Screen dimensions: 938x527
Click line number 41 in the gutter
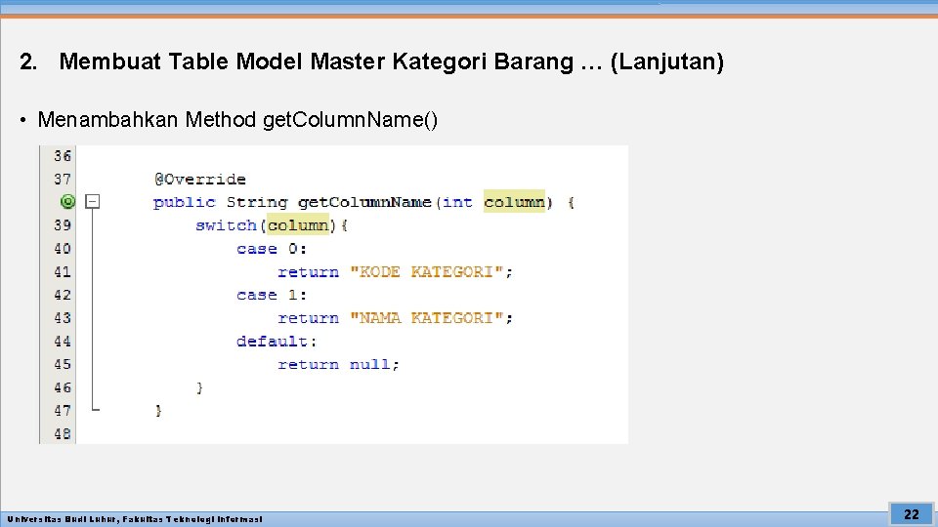[63, 272]
